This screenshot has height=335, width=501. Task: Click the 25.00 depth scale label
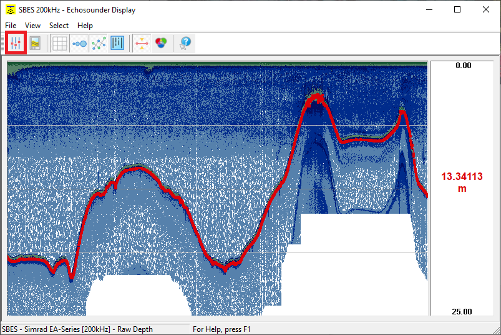tap(463, 311)
